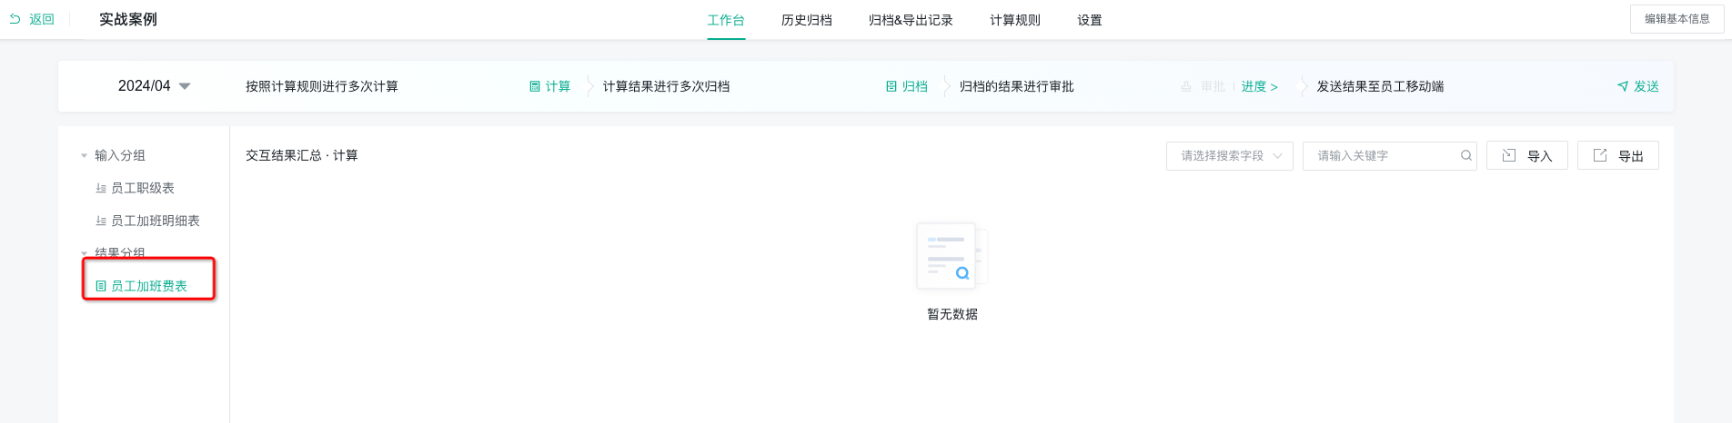Start calculation with the 计算 link
The image size is (1732, 423).
click(558, 86)
